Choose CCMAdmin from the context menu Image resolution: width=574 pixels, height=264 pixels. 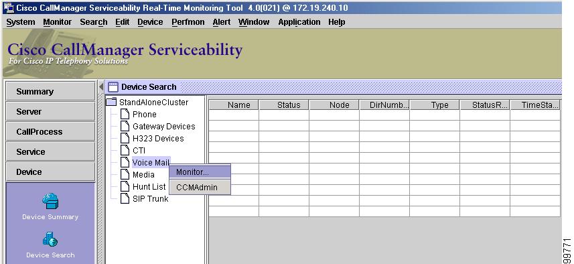tap(200, 187)
